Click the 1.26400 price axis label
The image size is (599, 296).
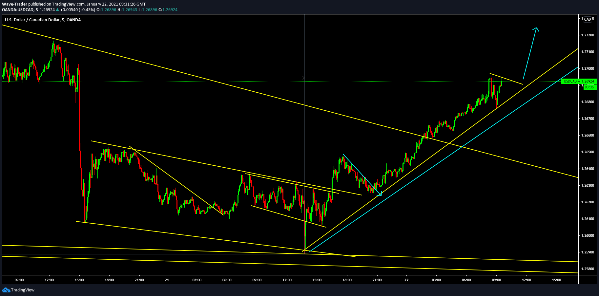[x=588, y=169]
